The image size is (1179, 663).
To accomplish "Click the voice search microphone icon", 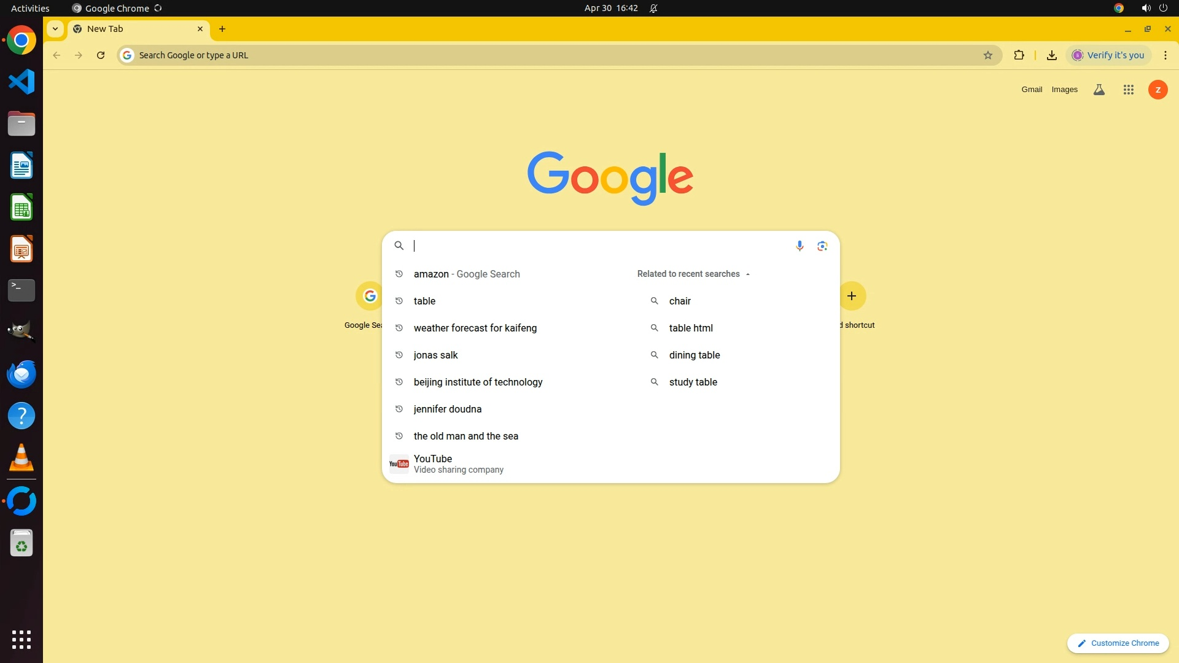I will coord(799,246).
